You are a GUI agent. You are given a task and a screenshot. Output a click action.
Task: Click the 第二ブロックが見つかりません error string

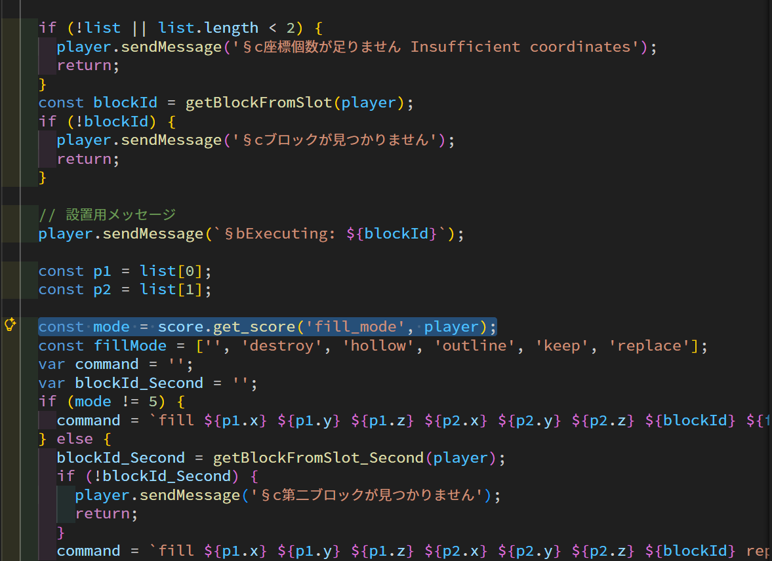click(367, 495)
